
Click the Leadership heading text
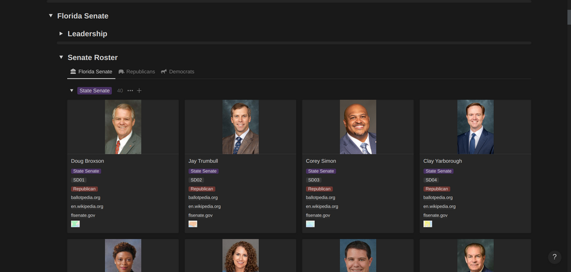(x=87, y=34)
